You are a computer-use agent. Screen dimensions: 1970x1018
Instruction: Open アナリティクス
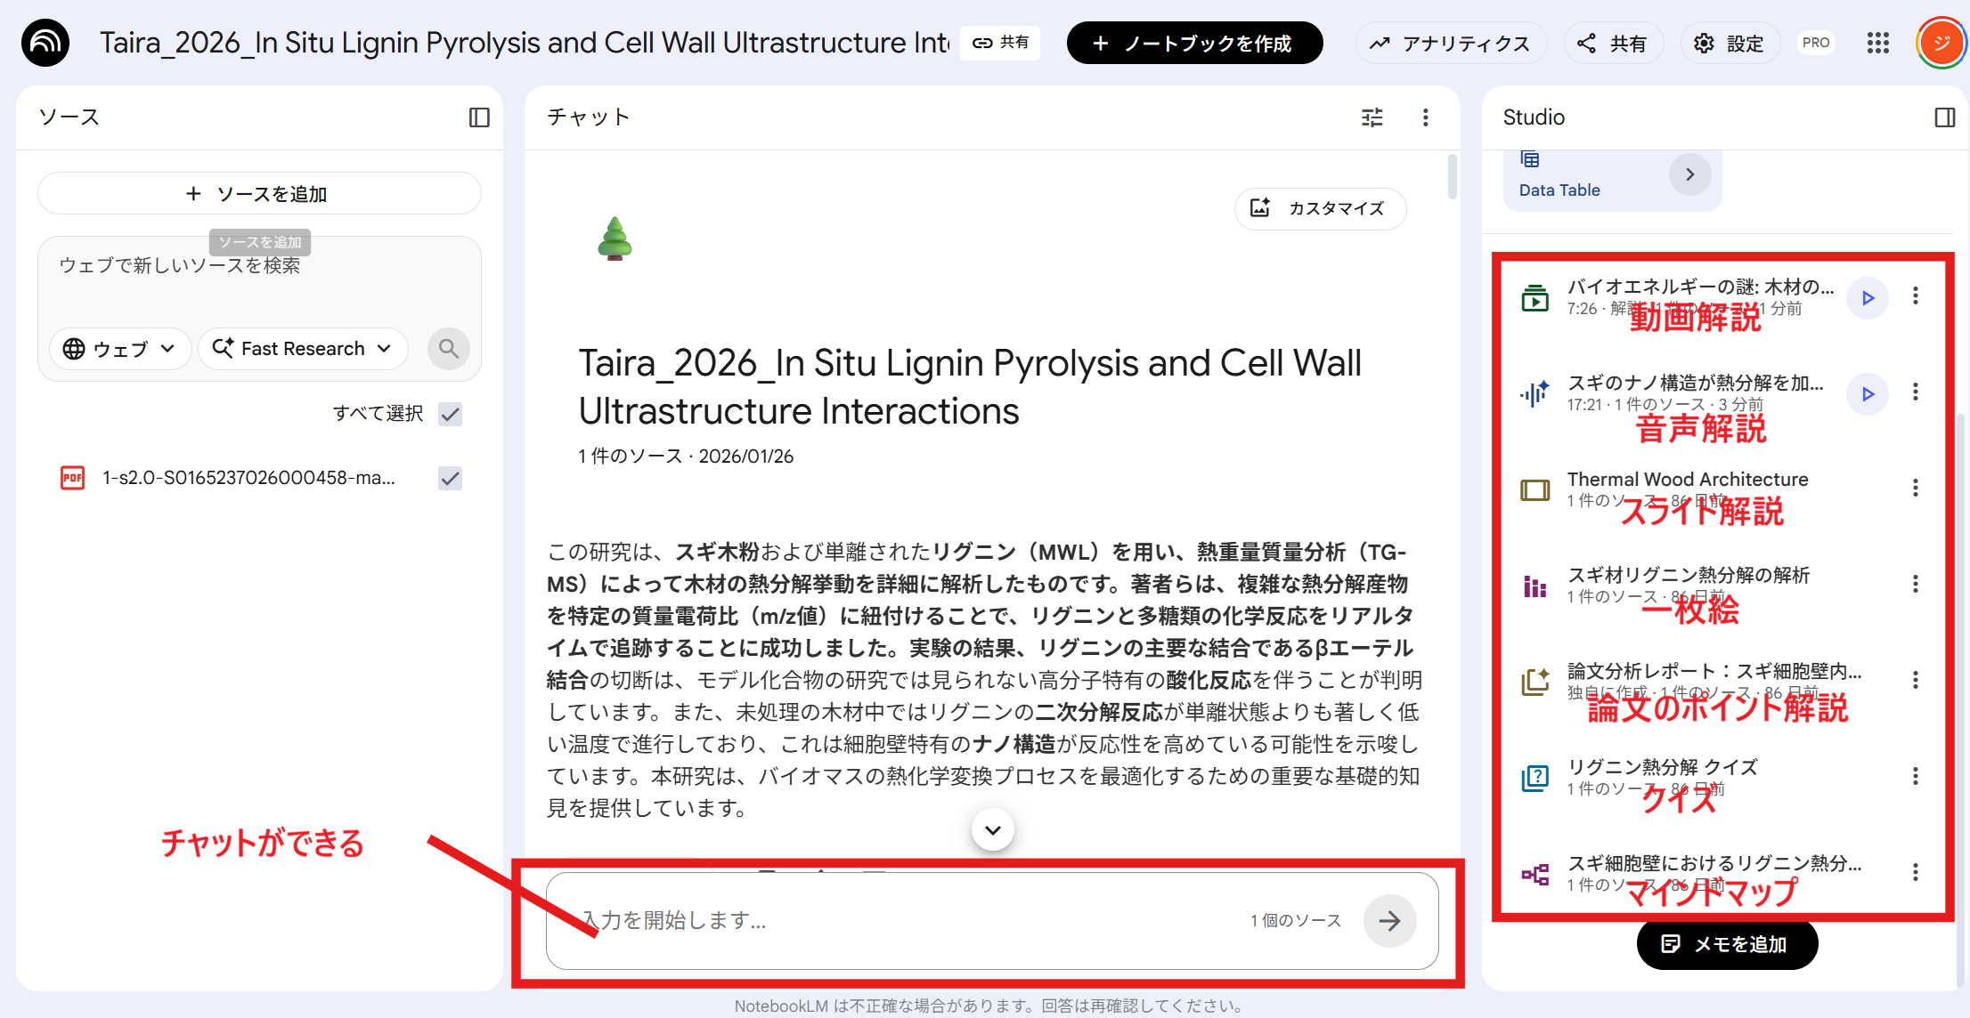pos(1451,43)
